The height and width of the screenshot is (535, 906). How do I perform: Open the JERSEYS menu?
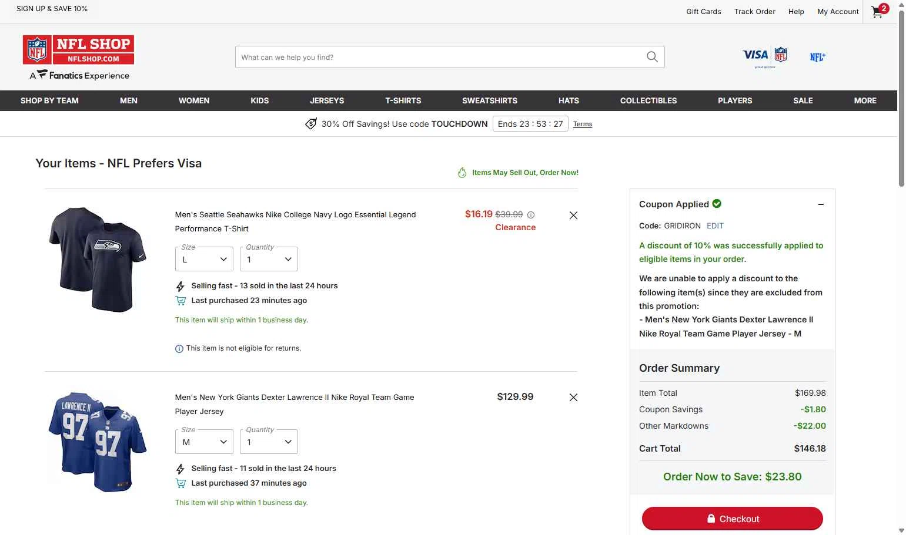point(327,101)
